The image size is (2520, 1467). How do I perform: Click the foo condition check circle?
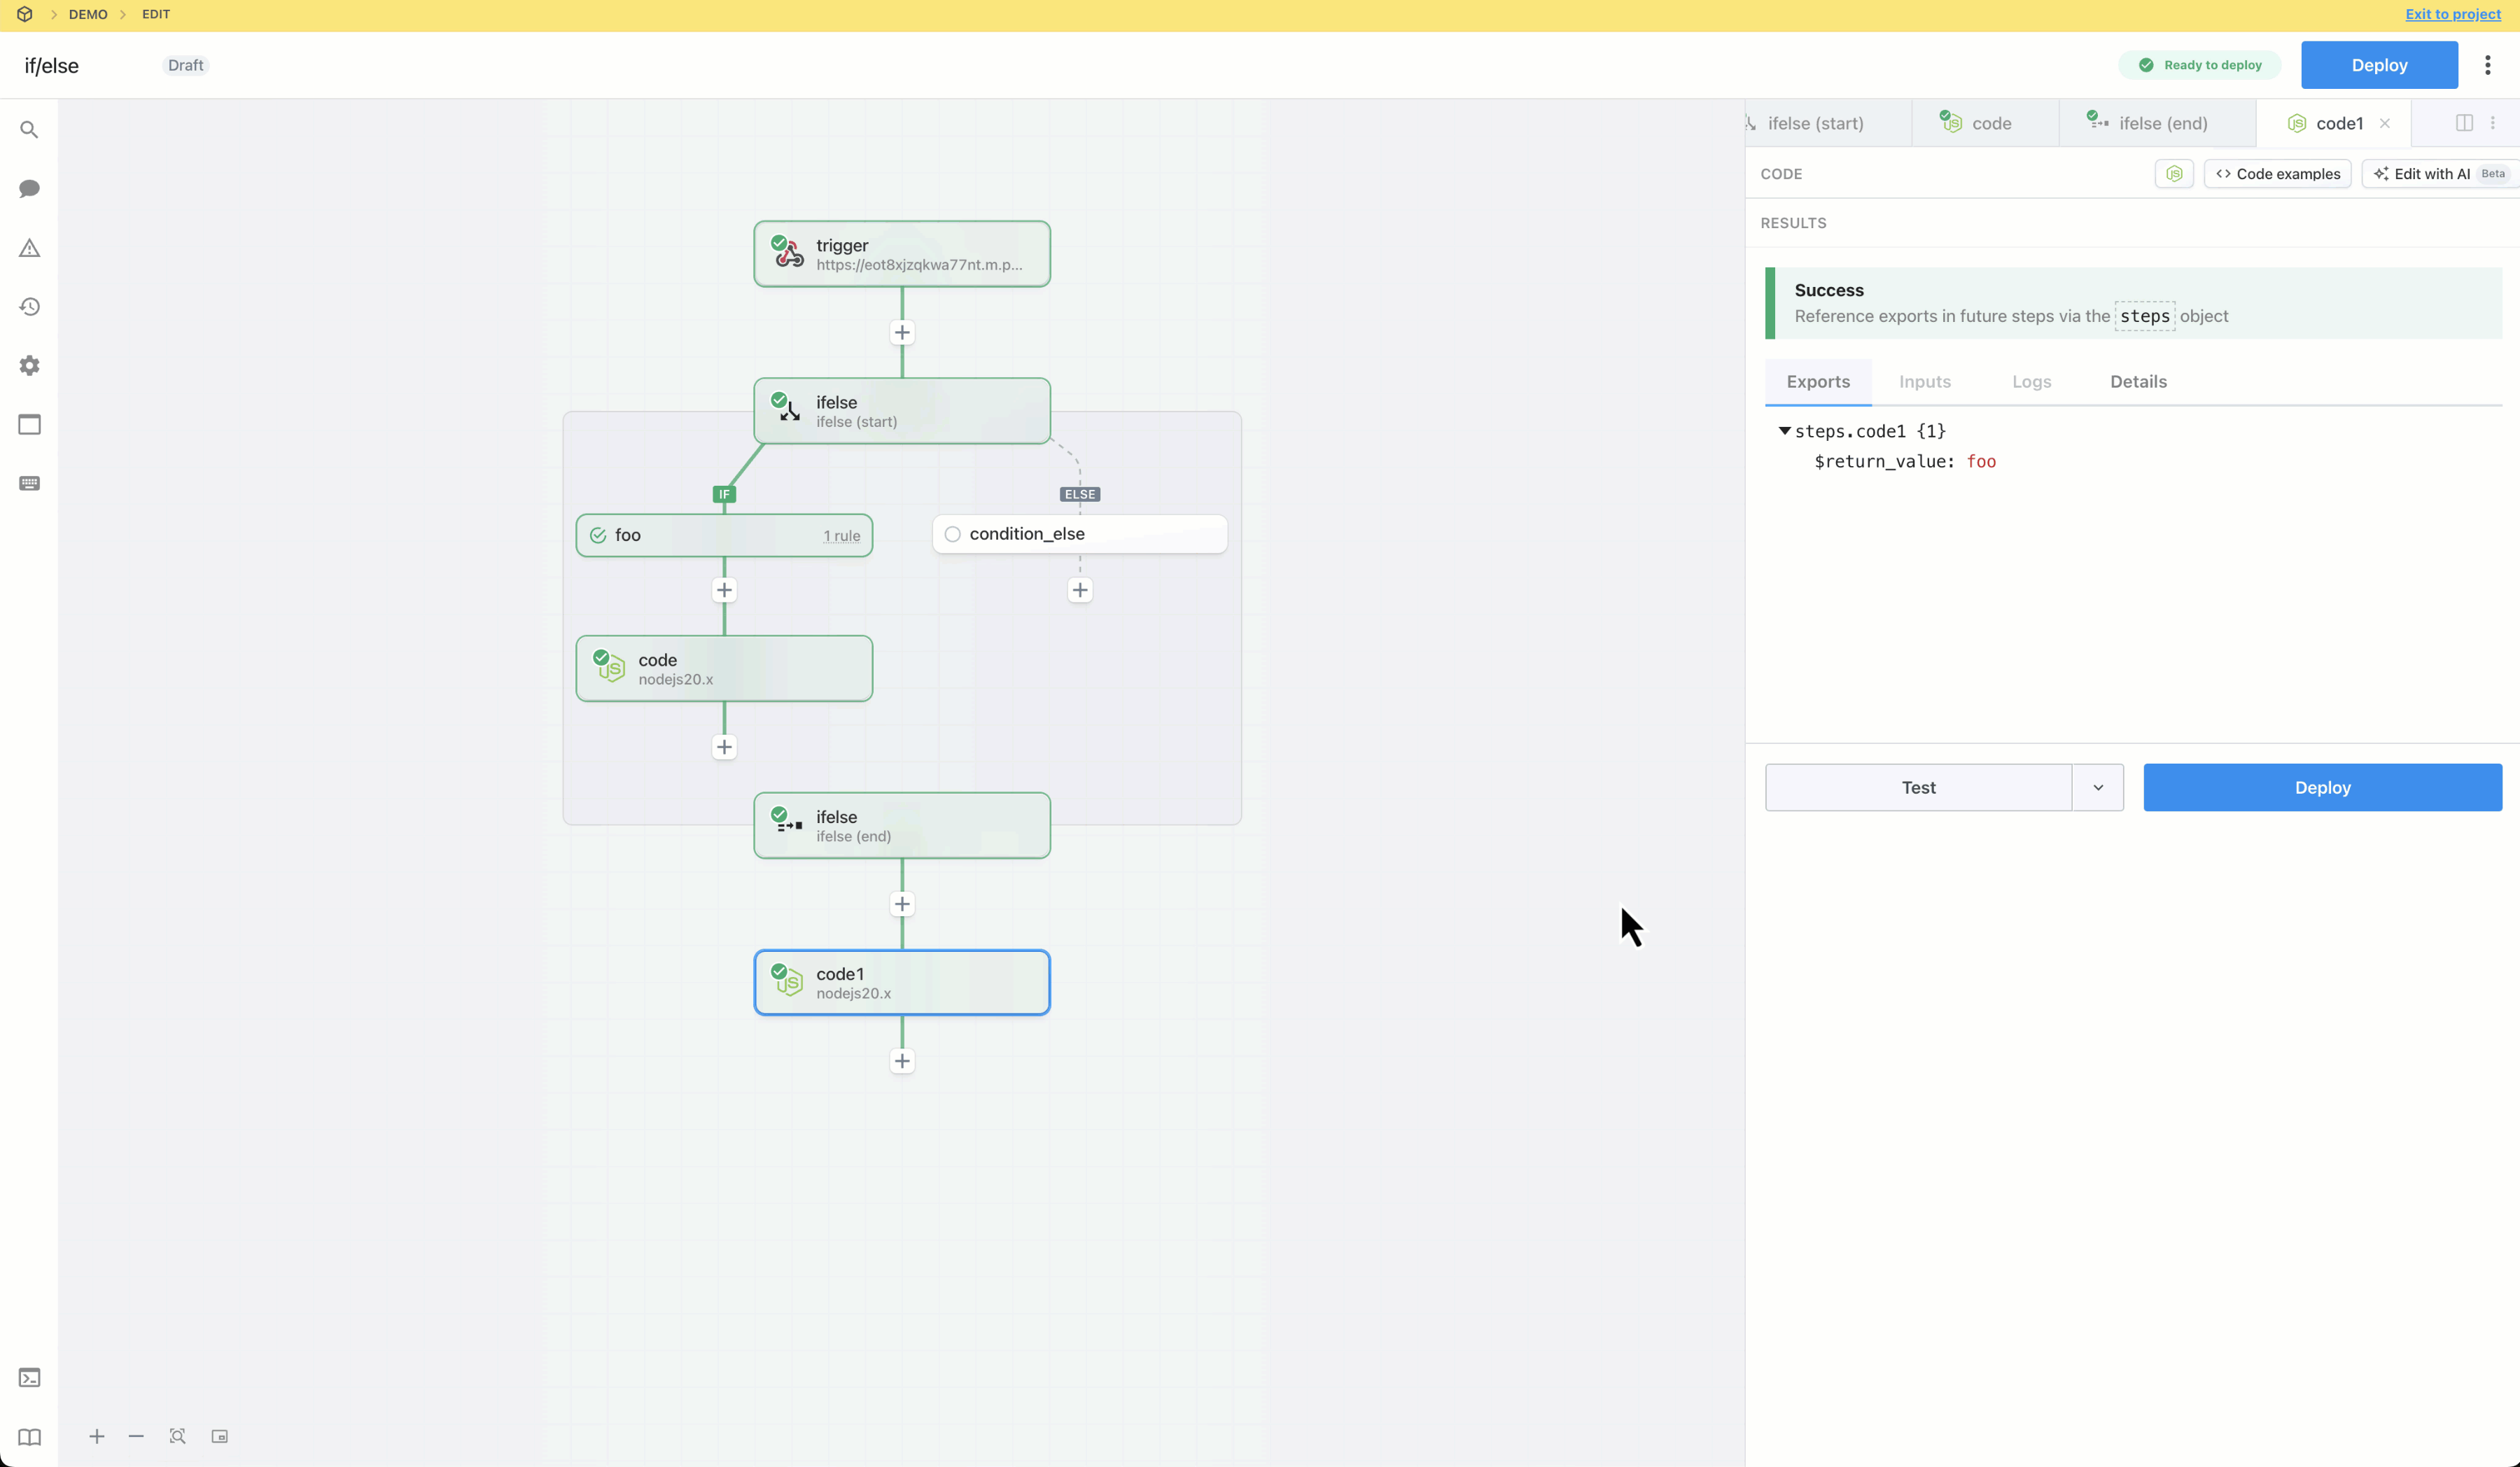point(598,535)
